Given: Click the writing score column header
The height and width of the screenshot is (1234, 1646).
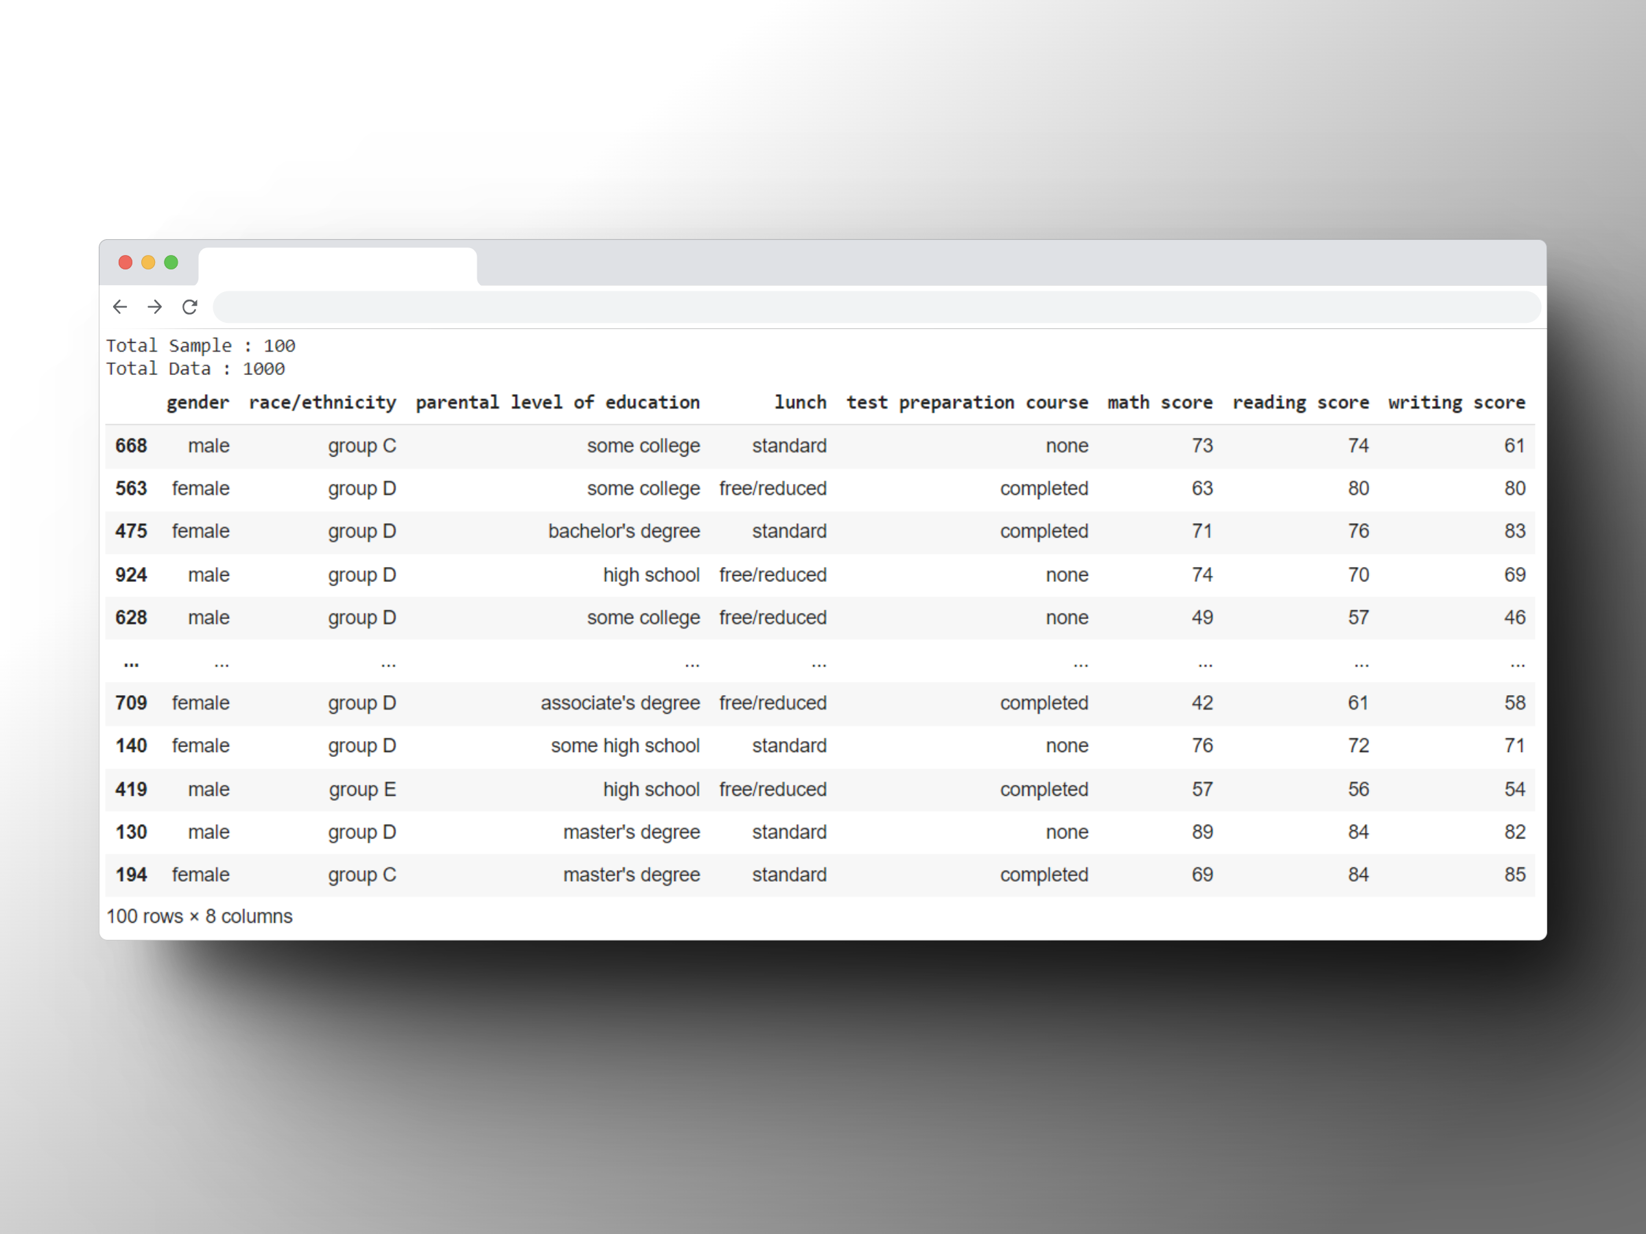Looking at the screenshot, I should coord(1456,402).
